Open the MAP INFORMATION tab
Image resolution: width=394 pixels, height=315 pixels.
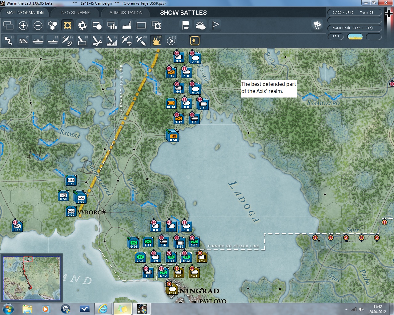tap(25, 13)
